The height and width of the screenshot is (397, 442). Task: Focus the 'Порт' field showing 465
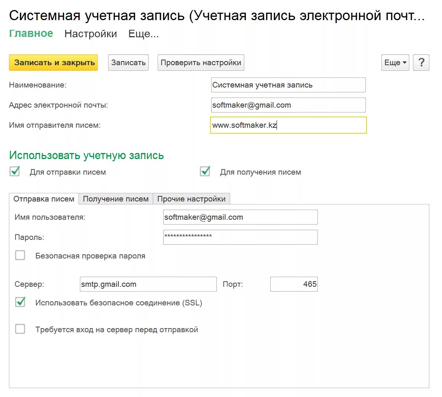(294, 284)
